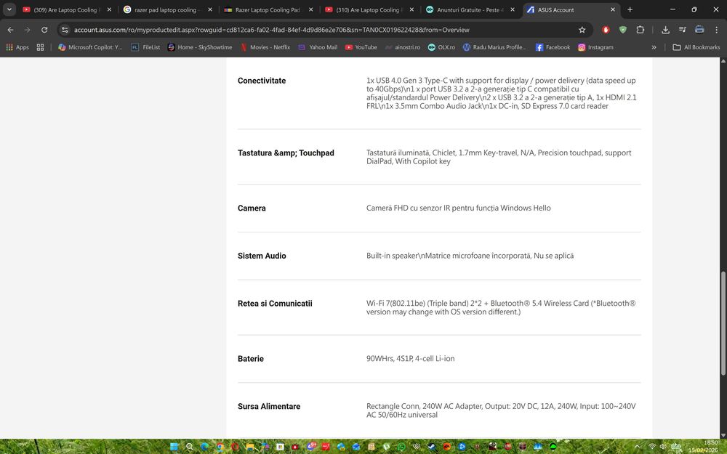The height and width of the screenshot is (454, 727).
Task: Click scrollbar down arrow
Action: coord(723,435)
